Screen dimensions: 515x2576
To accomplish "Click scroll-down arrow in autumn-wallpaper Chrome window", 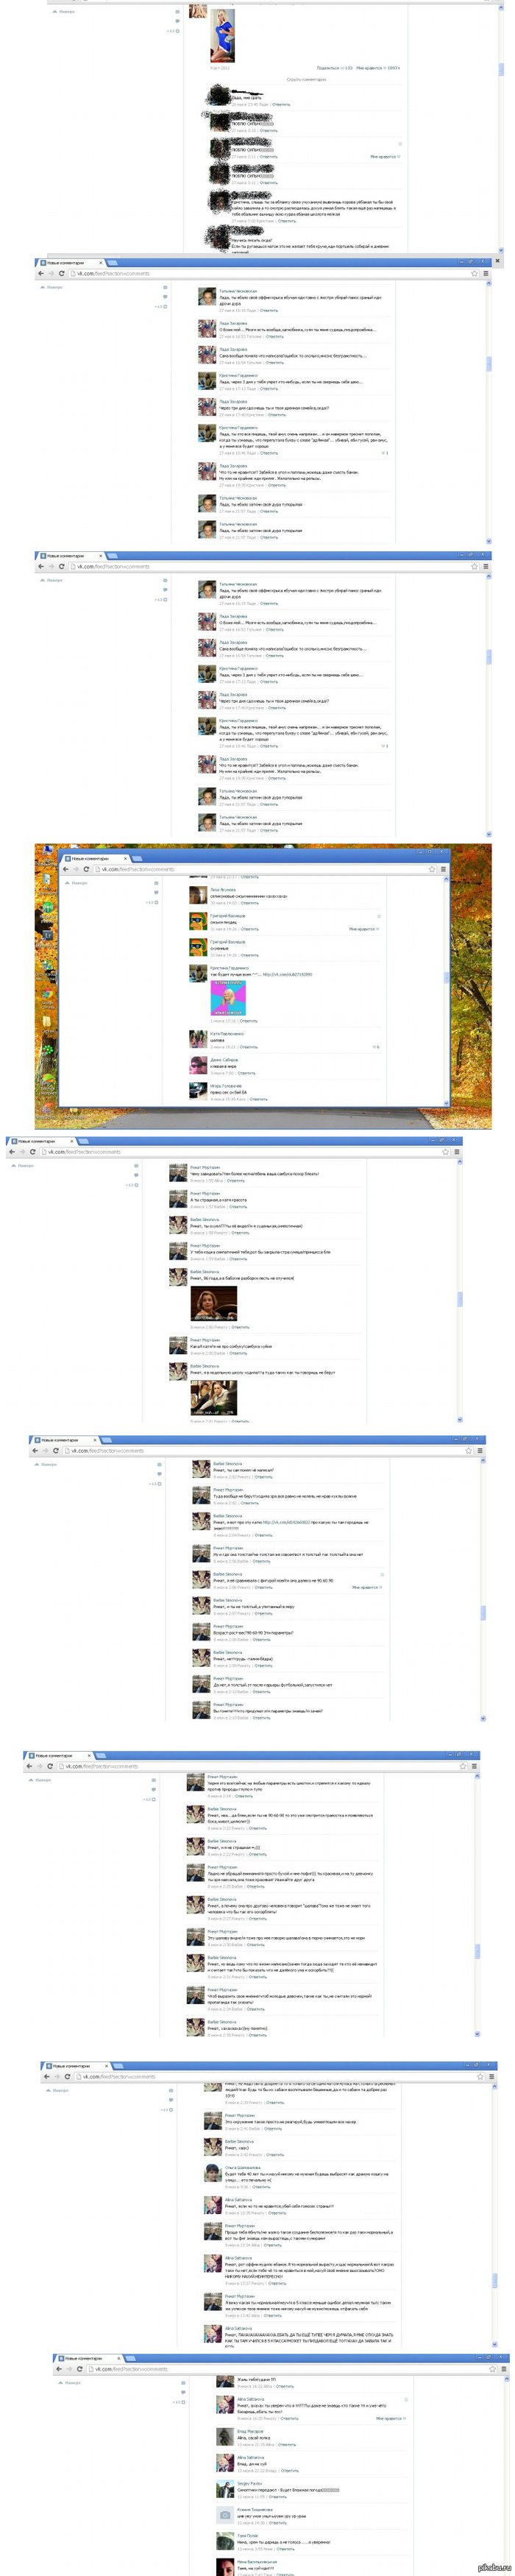I will point(446,1103).
